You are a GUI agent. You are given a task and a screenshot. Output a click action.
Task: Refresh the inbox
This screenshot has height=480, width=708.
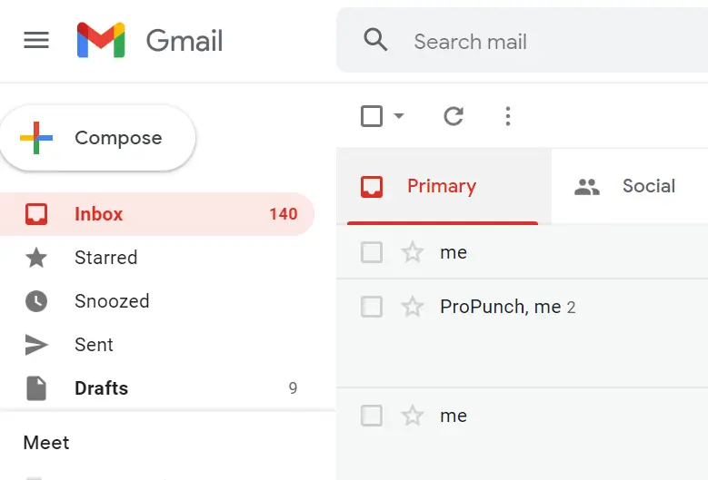coord(454,116)
